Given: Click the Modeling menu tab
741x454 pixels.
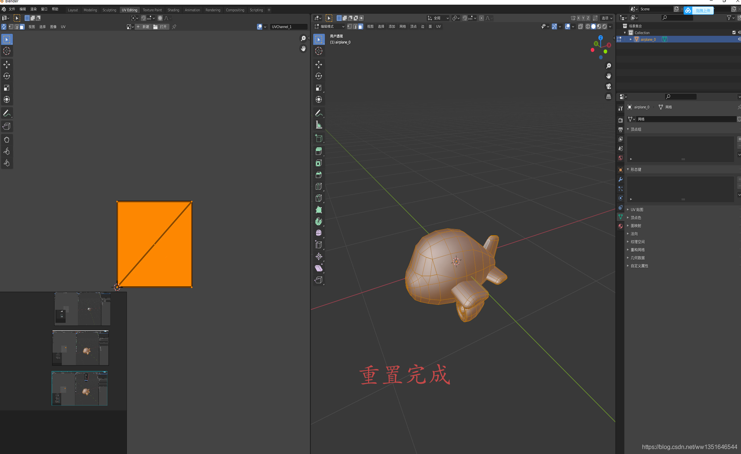Looking at the screenshot, I should pyautogui.click(x=90, y=10).
